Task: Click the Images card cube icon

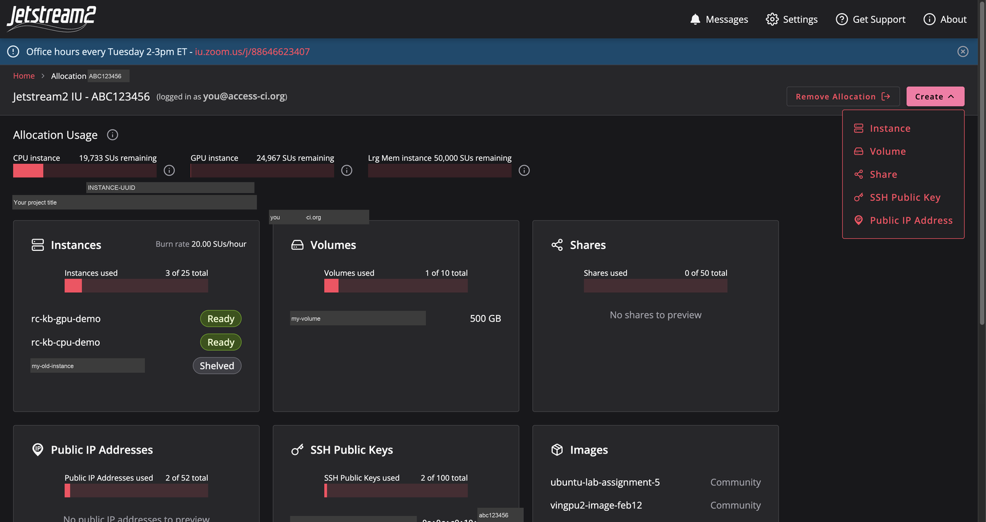Action: tap(557, 450)
